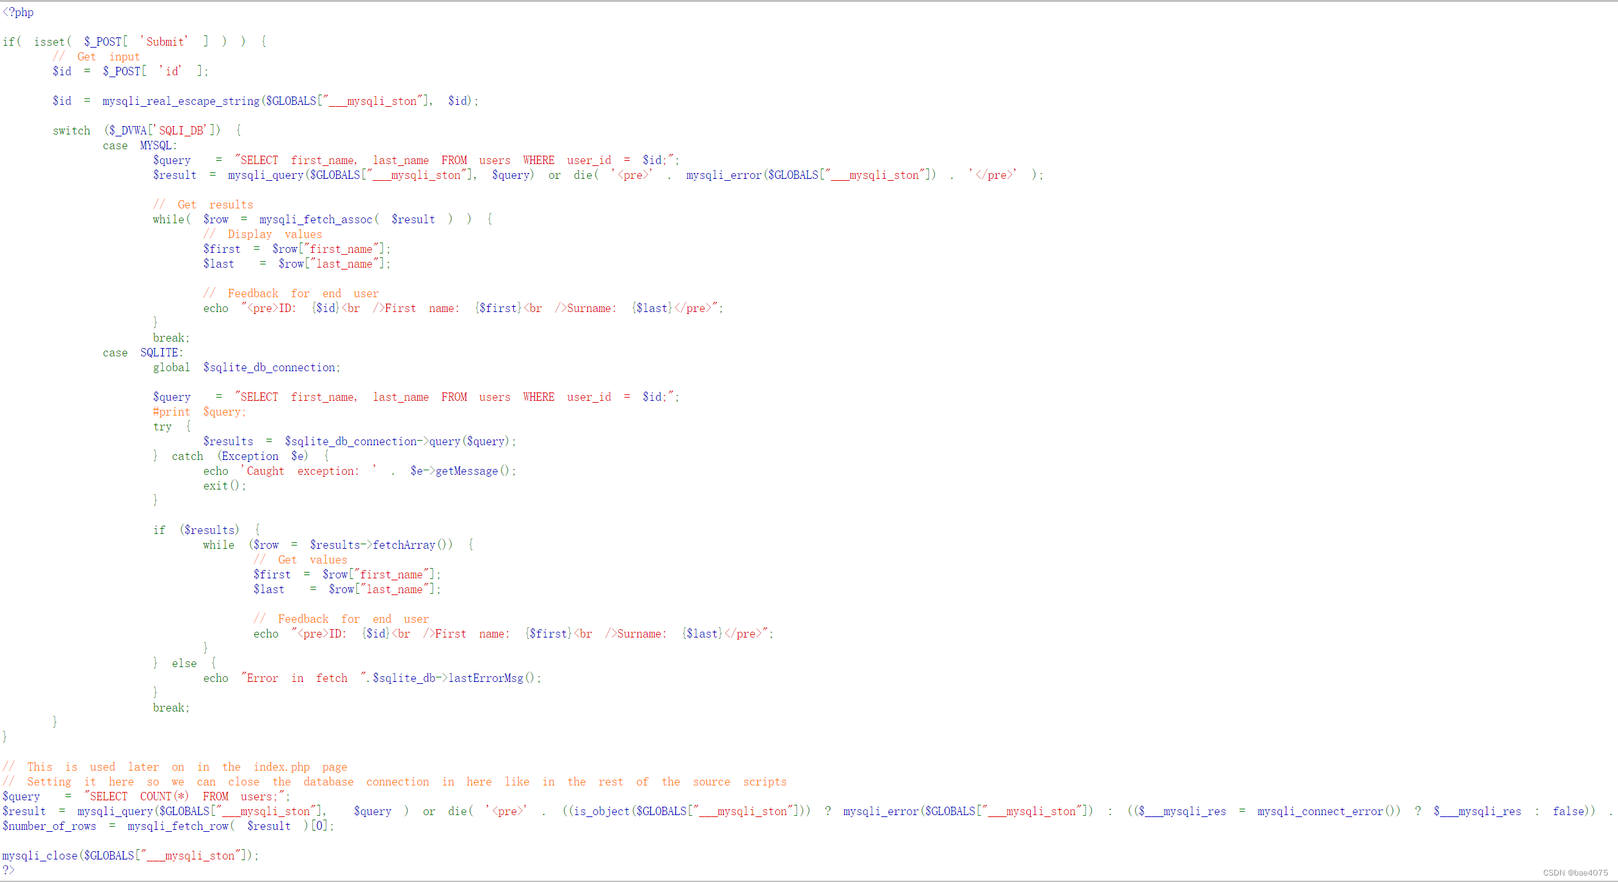Image resolution: width=1618 pixels, height=882 pixels.
Task: Click the mysqli_query call in MYSQL case
Action: (265, 175)
